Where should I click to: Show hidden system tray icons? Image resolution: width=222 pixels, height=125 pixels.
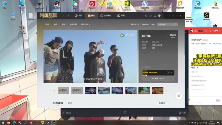click(190, 123)
